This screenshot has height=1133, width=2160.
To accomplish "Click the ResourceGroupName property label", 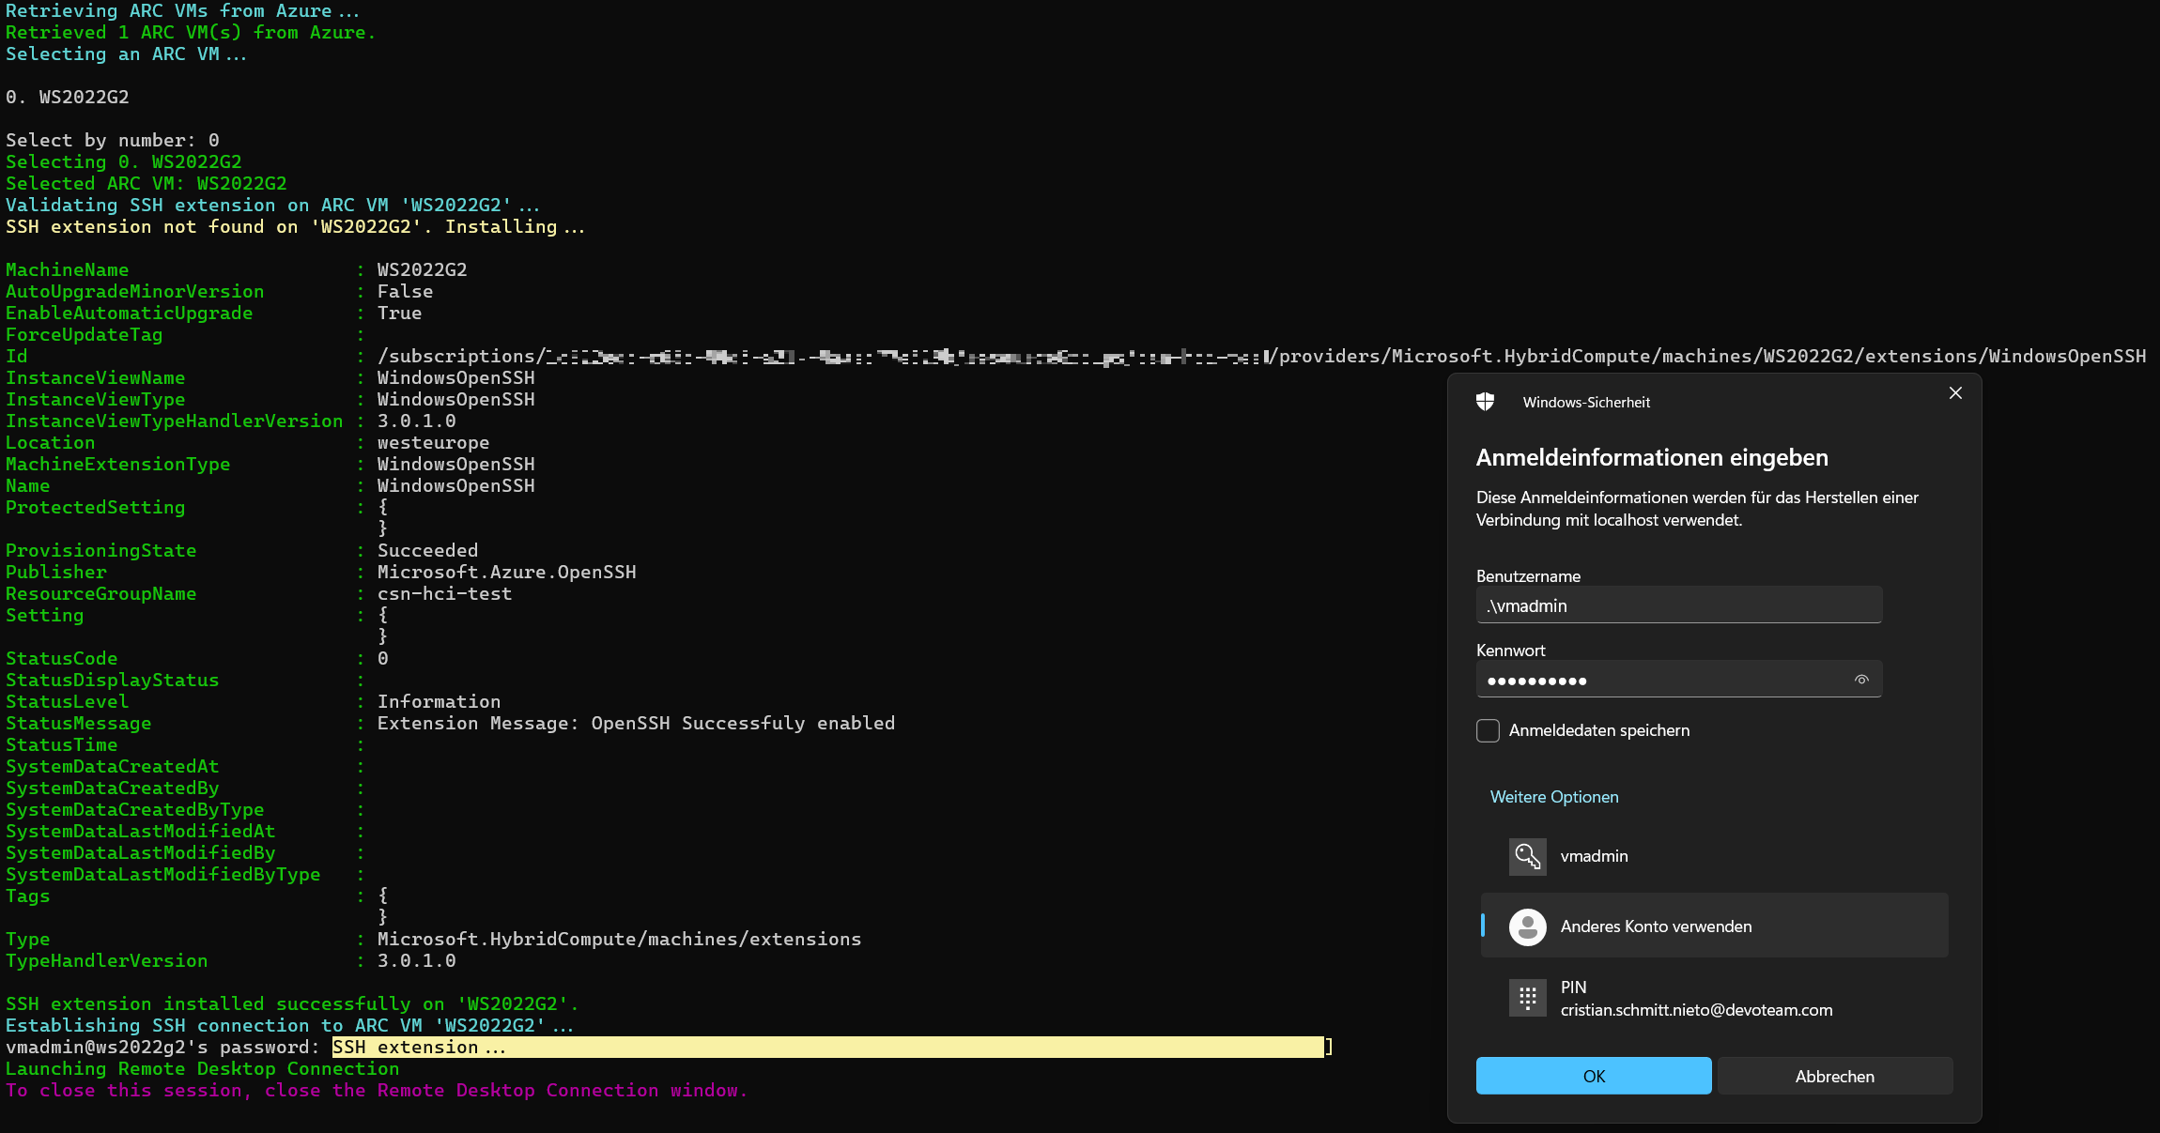I will point(100,593).
